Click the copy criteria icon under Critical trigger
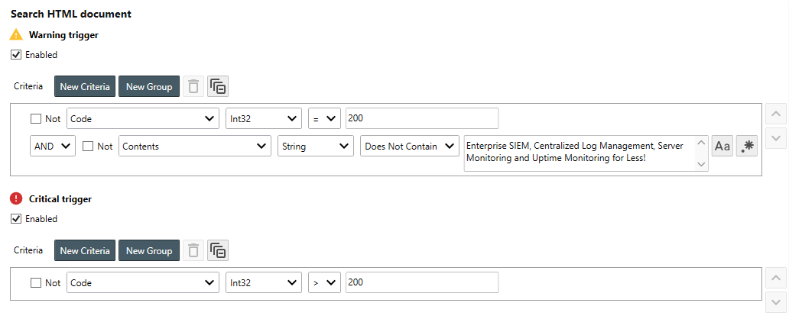Image resolution: width=789 pixels, height=319 pixels. coord(218,250)
